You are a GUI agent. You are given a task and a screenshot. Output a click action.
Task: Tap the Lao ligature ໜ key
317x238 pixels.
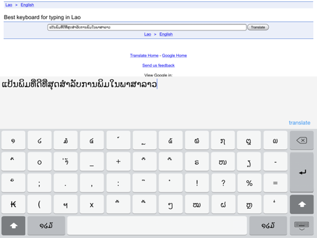click(223, 161)
